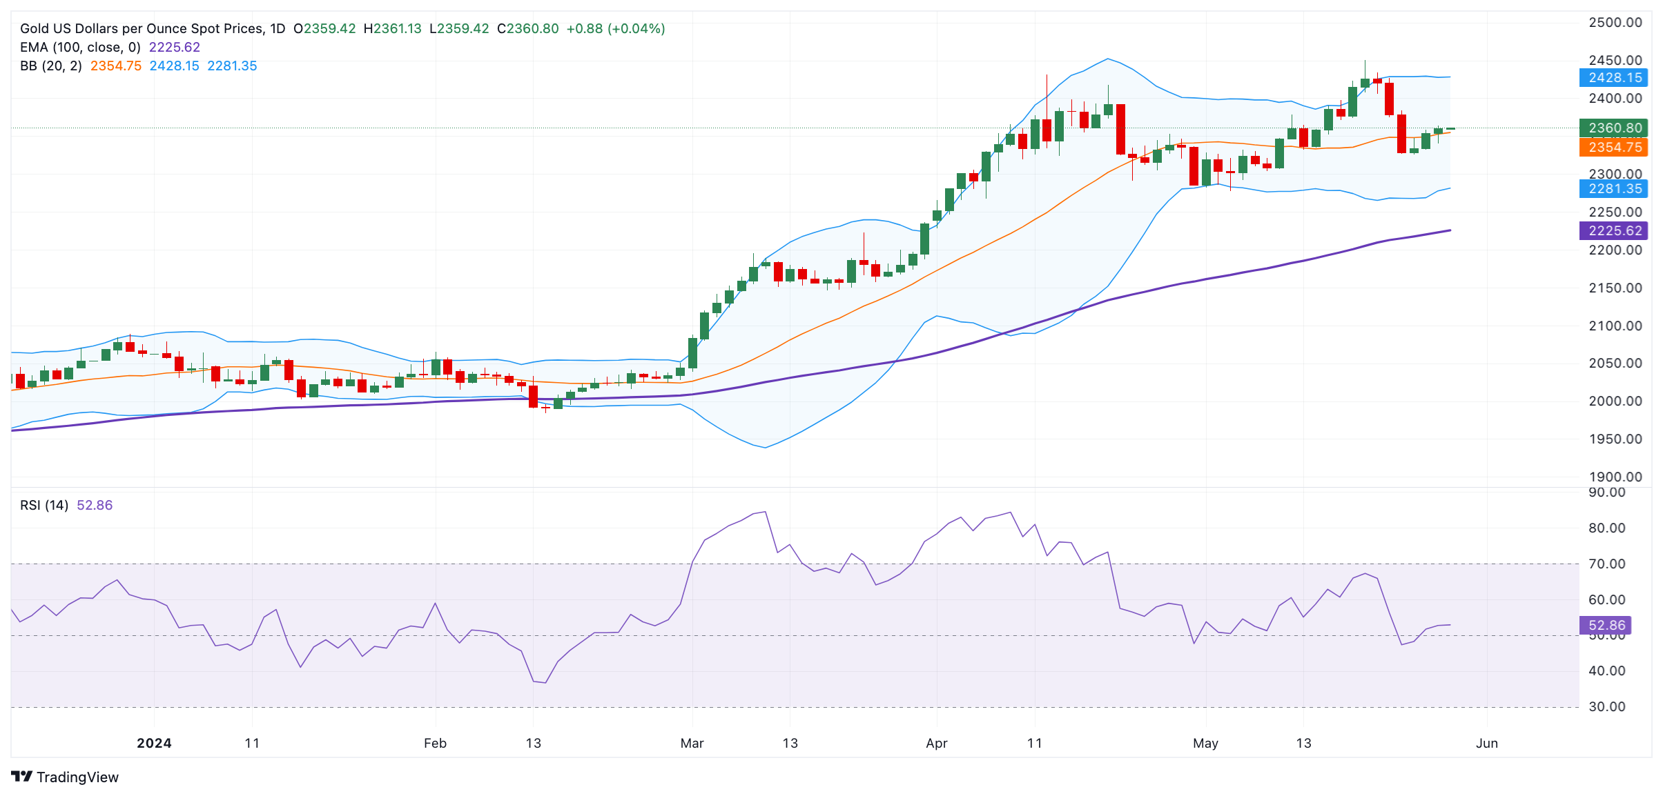
Task: Click the Mar label on time axis
Action: [x=692, y=743]
